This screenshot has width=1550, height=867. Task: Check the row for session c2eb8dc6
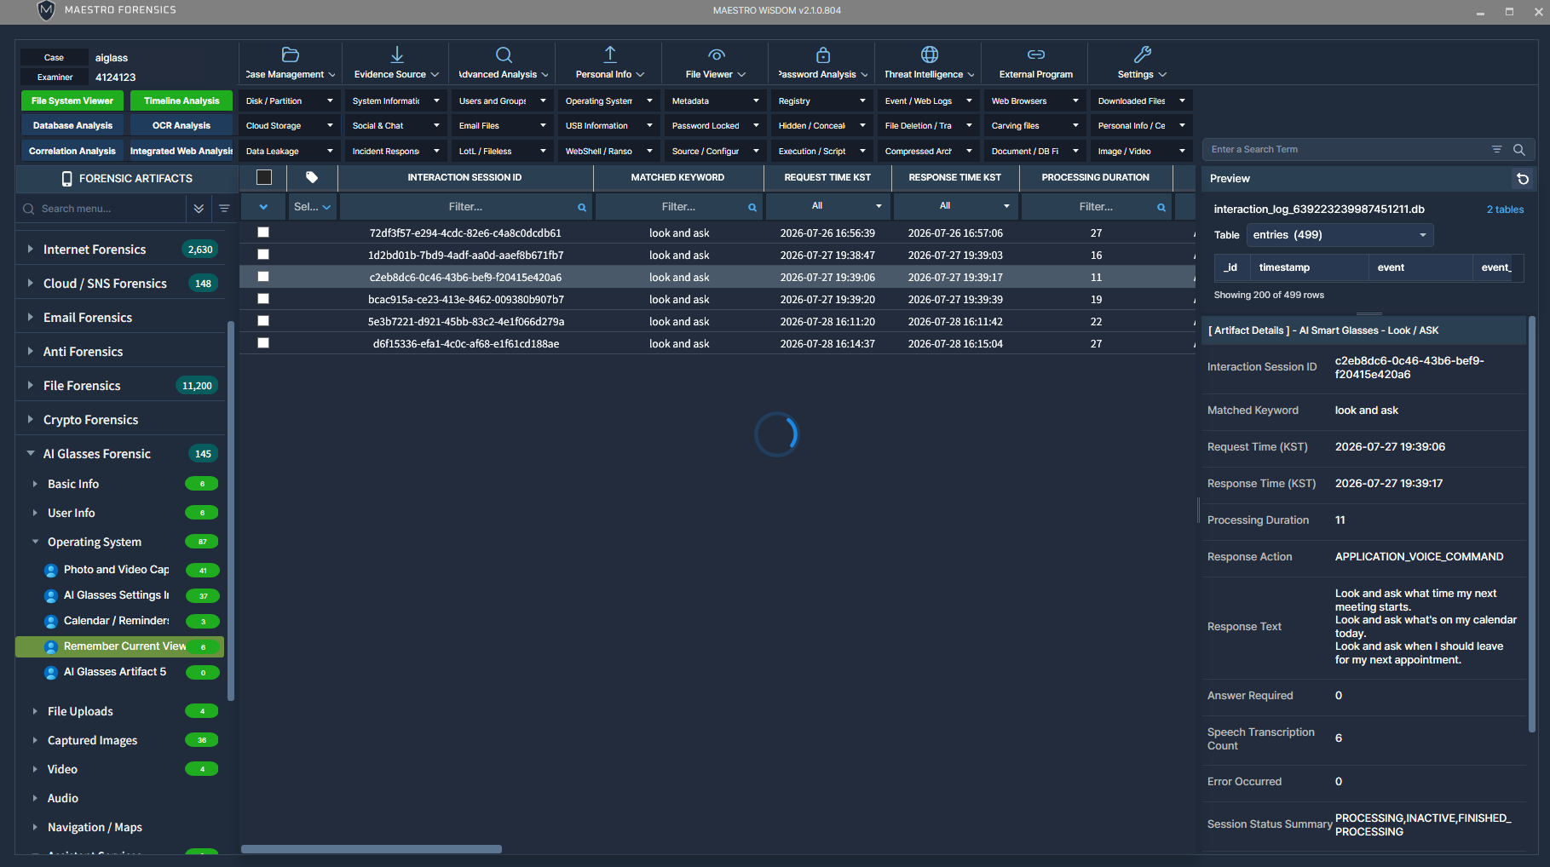point(263,277)
